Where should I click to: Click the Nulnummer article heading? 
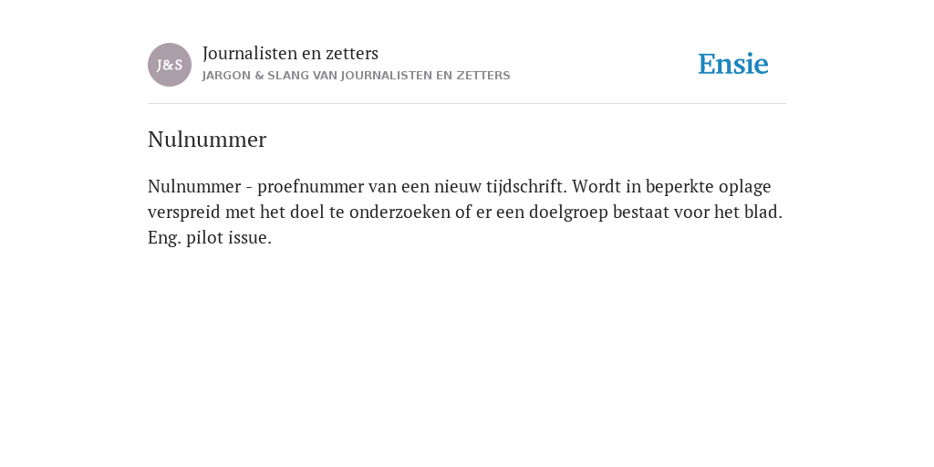click(207, 140)
